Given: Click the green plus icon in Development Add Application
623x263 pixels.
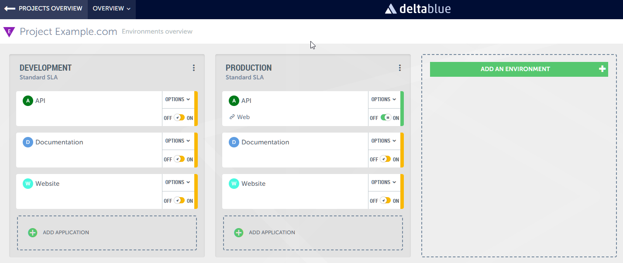Looking at the screenshot, I should click(x=33, y=232).
